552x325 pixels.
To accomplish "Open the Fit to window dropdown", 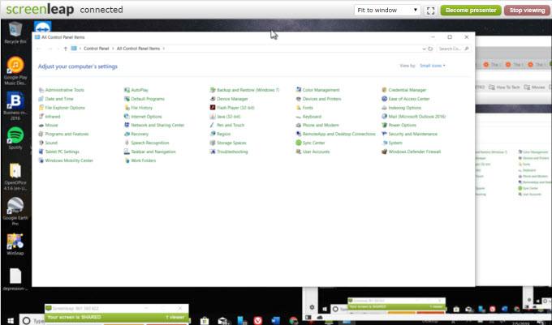I will point(387,11).
